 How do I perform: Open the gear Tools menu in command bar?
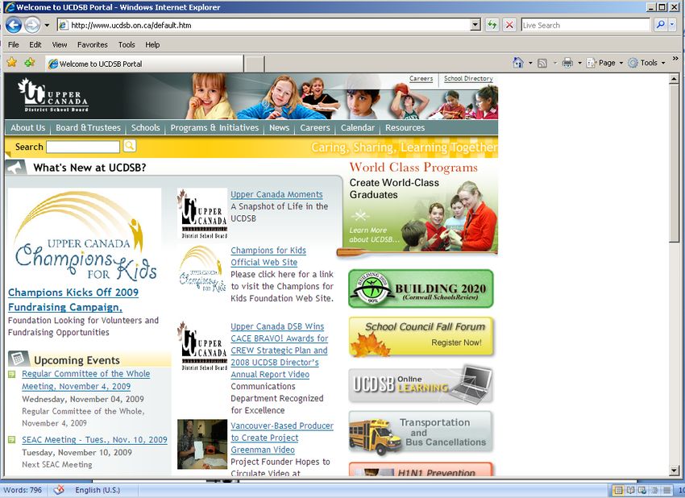646,63
